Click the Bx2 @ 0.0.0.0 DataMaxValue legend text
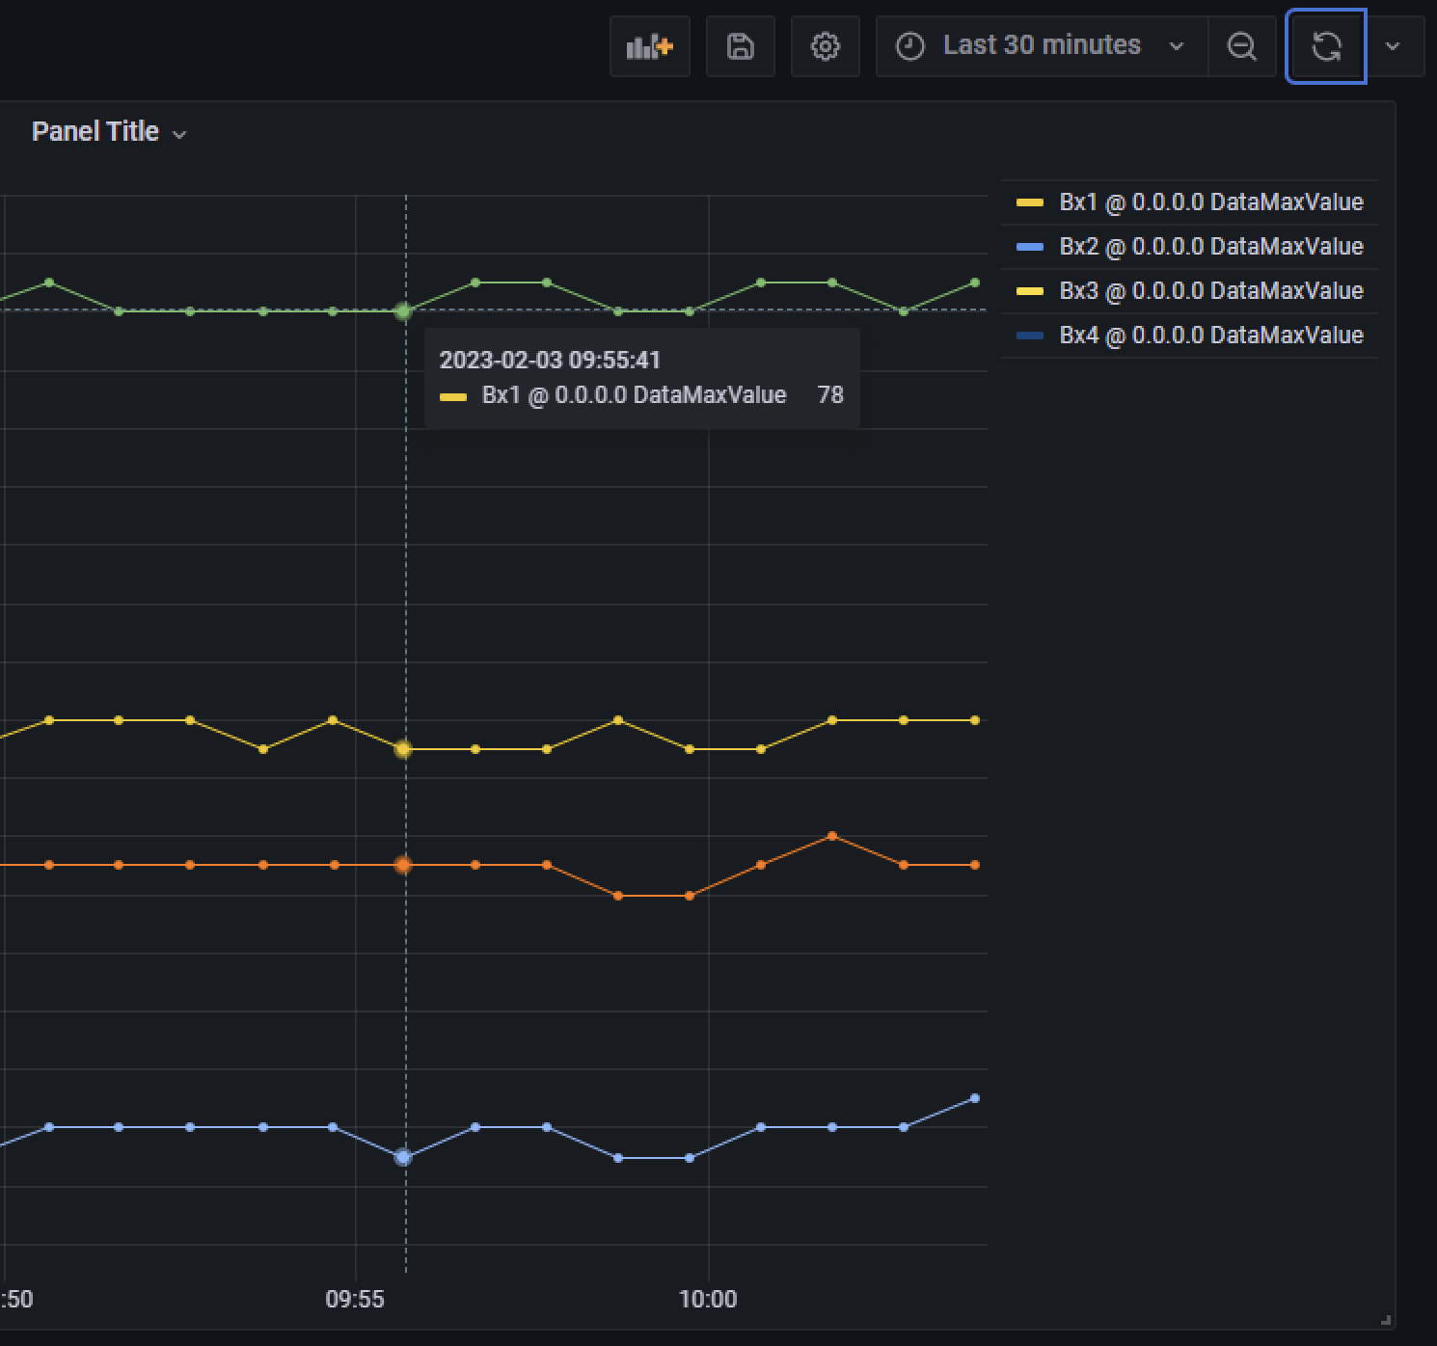The width and height of the screenshot is (1437, 1346). coord(1210,247)
